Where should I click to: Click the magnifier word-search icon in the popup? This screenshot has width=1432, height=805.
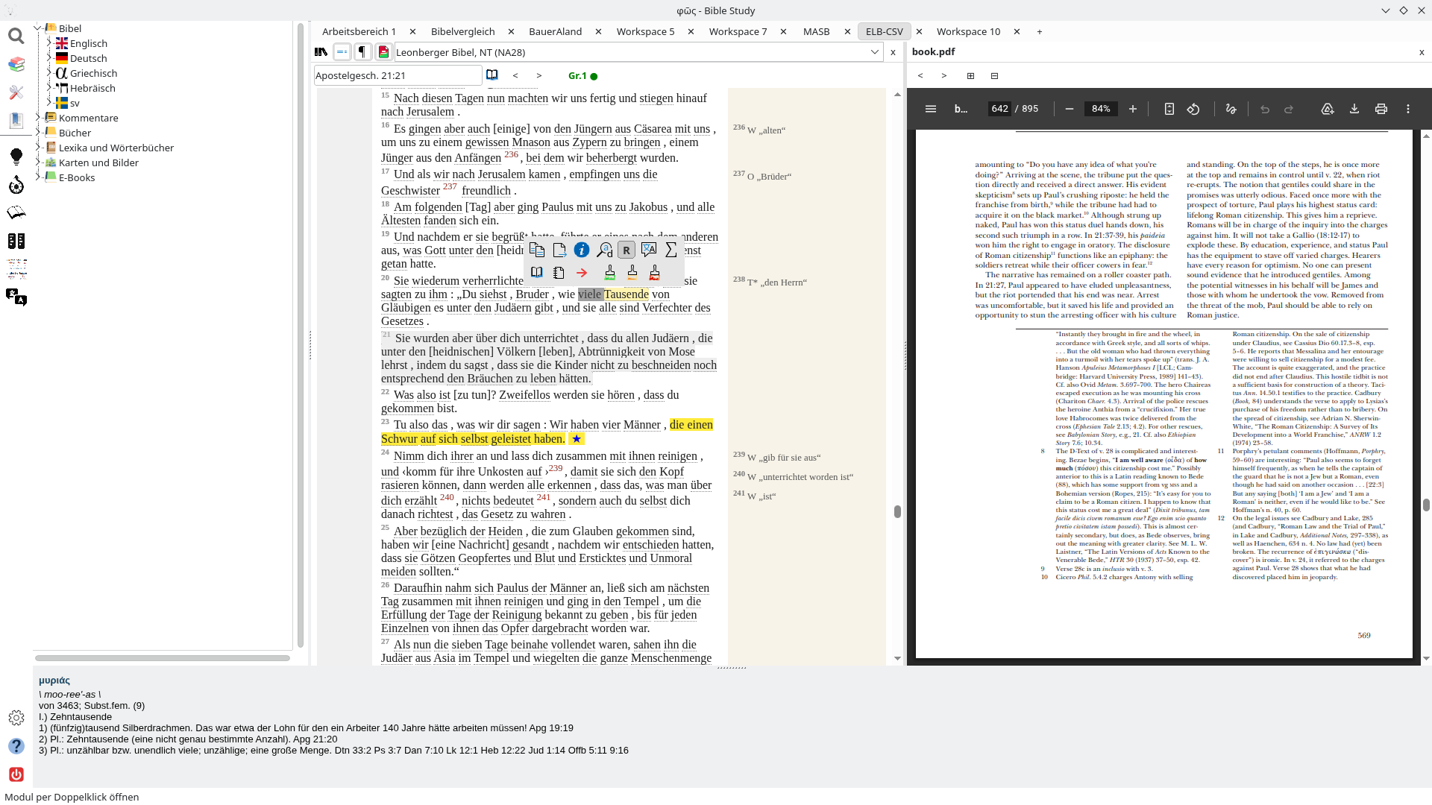click(x=604, y=250)
